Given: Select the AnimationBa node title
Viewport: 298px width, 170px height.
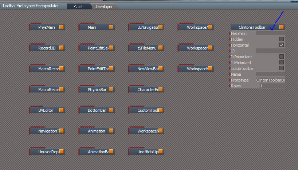Looking at the screenshot, I should tap(98, 152).
